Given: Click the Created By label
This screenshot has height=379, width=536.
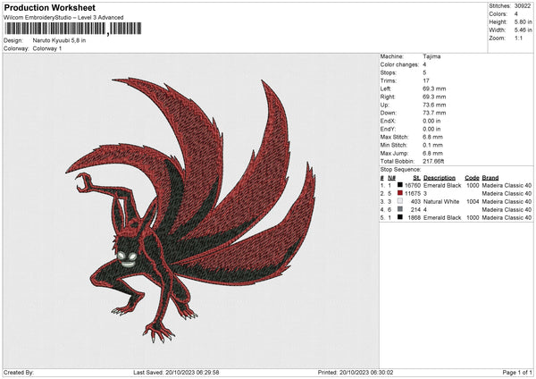Looking at the screenshot, I should tap(19, 373).
